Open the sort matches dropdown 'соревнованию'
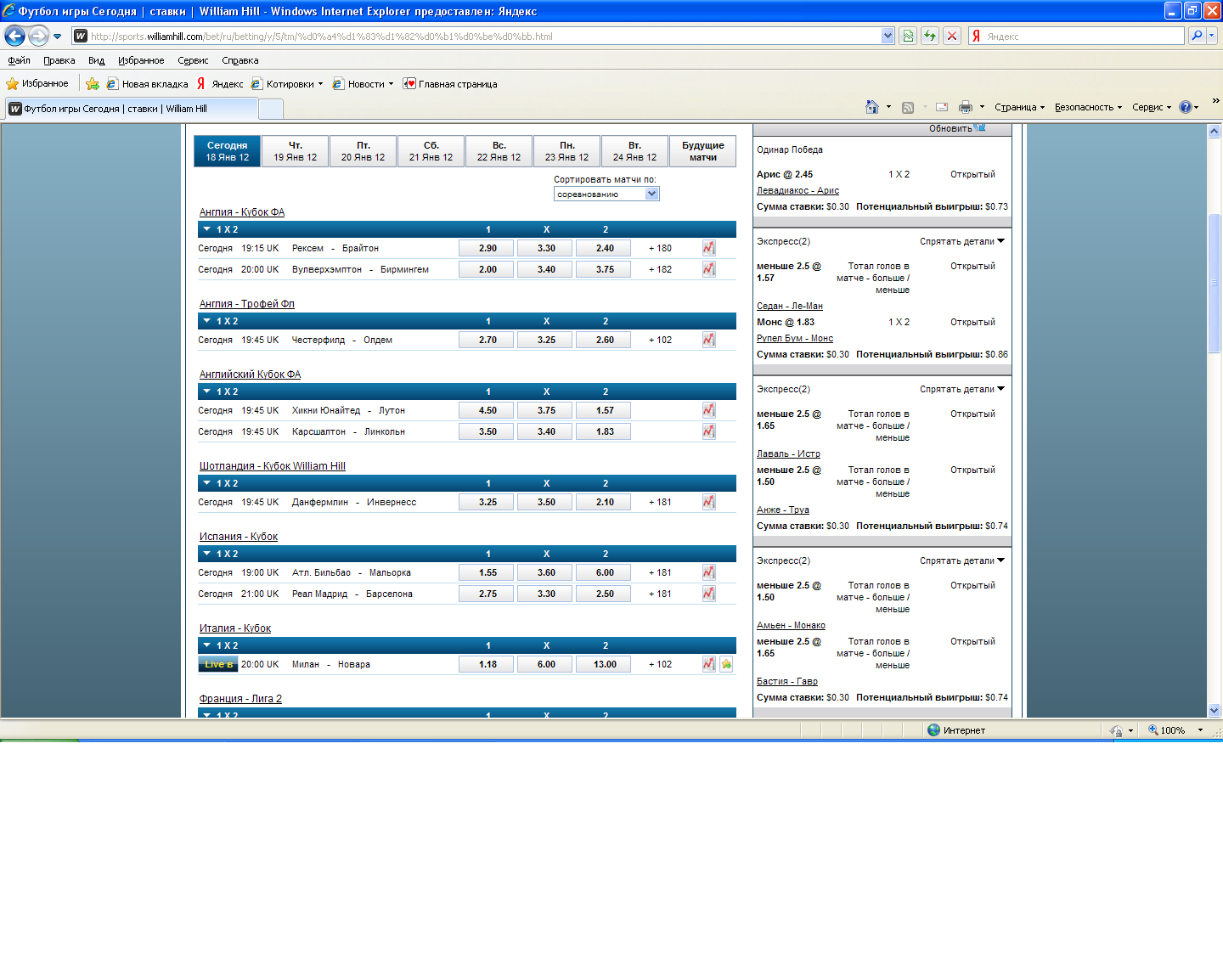 point(606,194)
